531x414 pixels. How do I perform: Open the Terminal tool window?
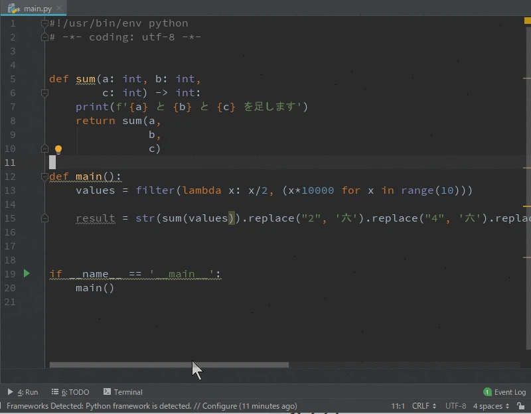[123, 392]
